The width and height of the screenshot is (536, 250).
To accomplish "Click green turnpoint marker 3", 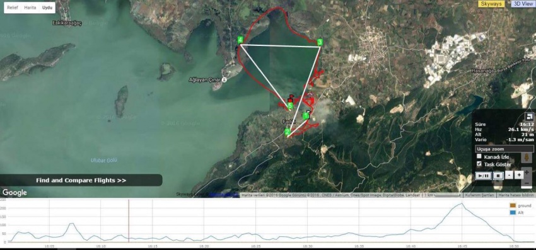I will pos(320,42).
